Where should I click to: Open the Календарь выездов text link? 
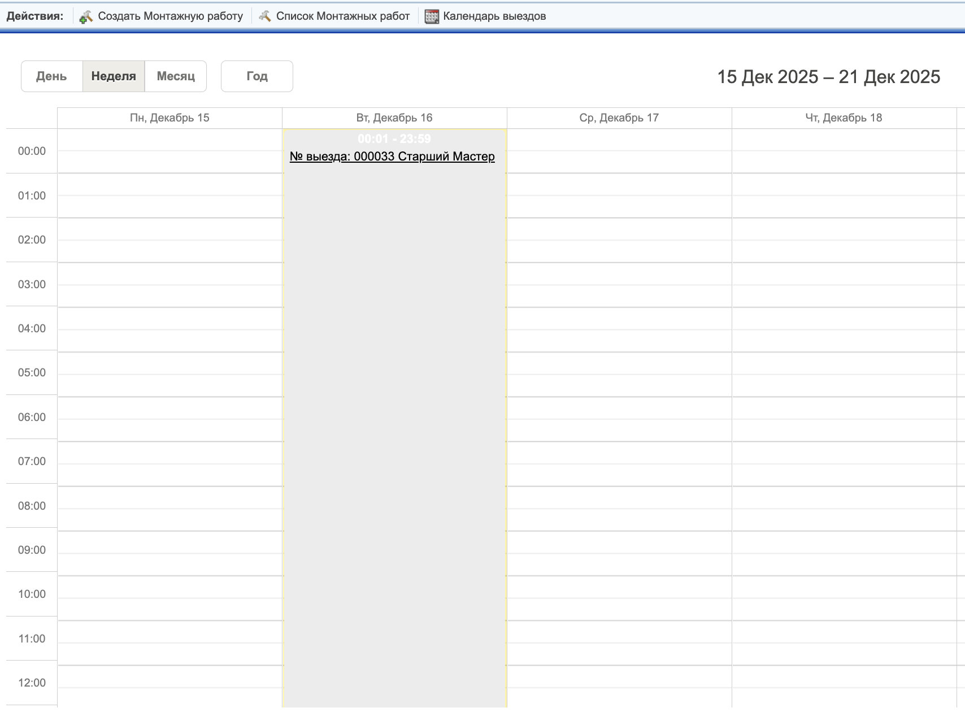click(x=494, y=16)
